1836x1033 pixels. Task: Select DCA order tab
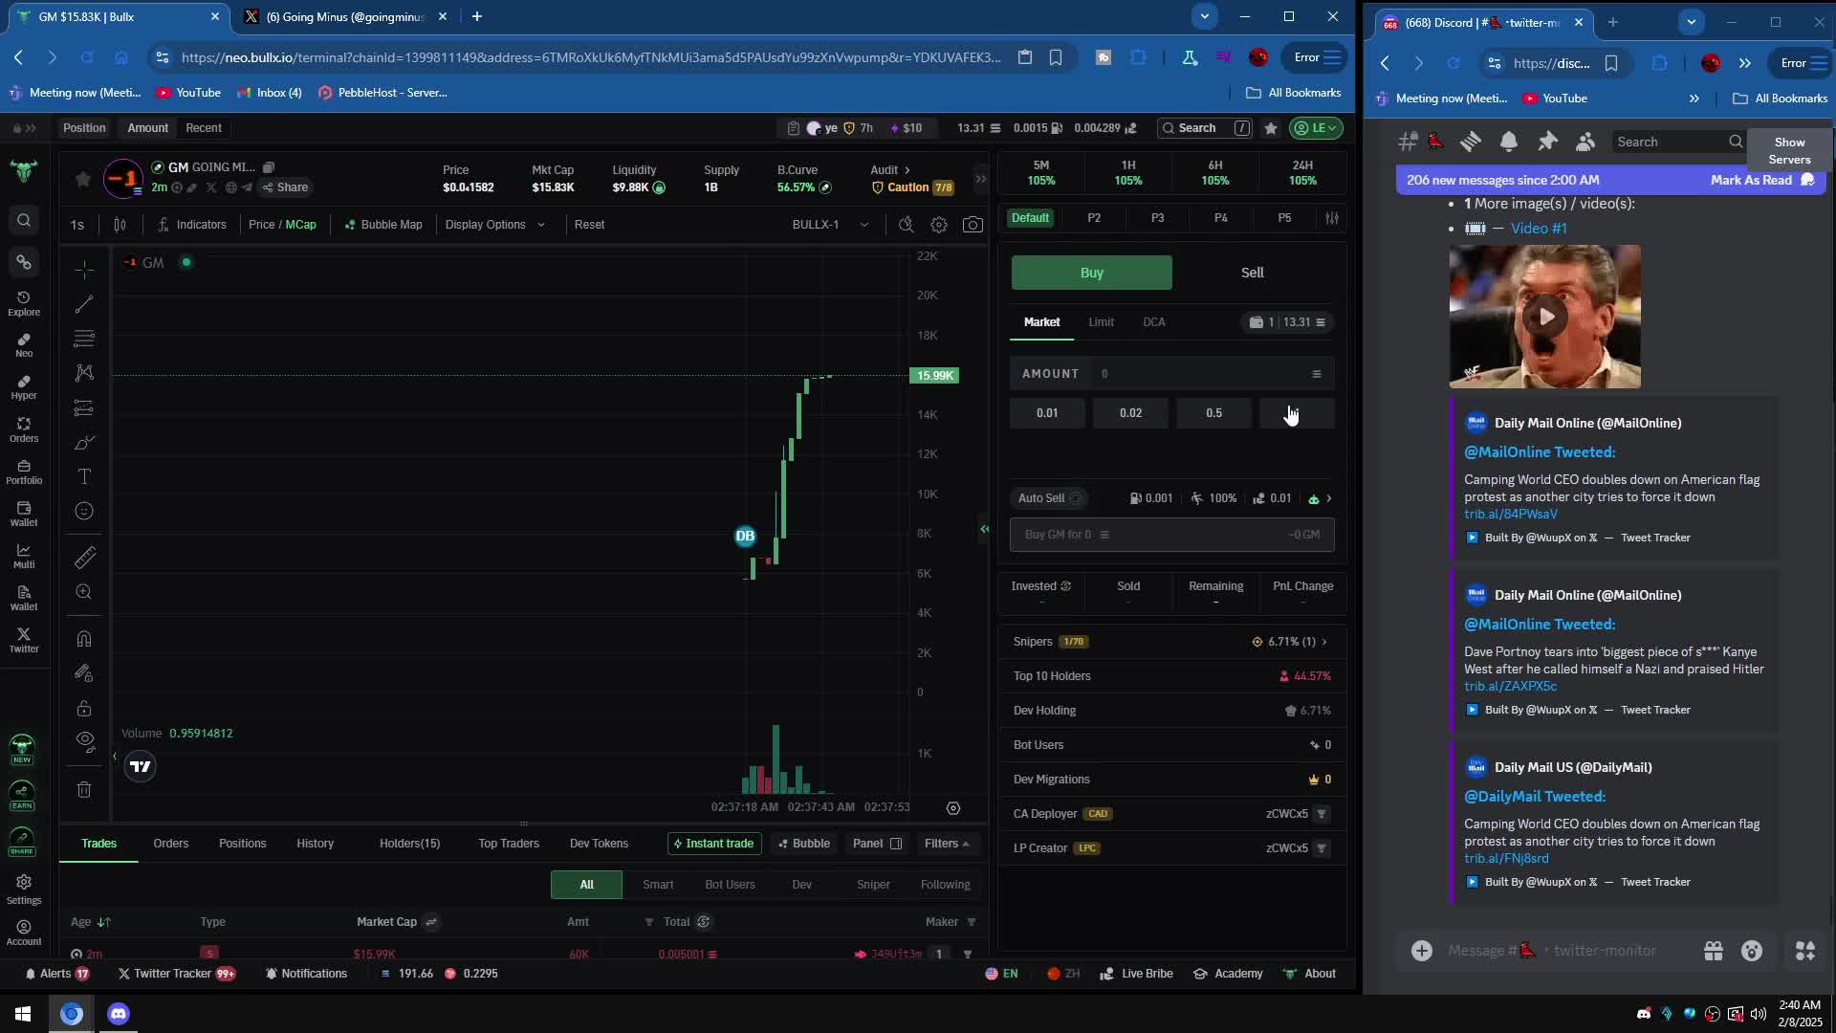pos(1153,322)
